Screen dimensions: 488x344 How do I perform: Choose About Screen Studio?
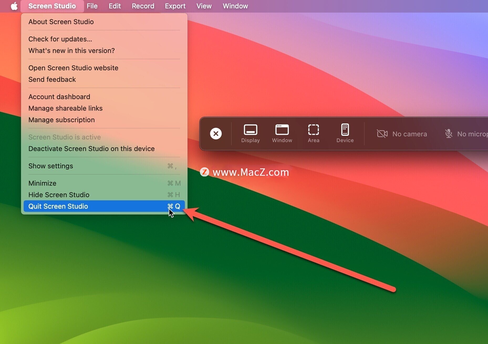coord(104,22)
